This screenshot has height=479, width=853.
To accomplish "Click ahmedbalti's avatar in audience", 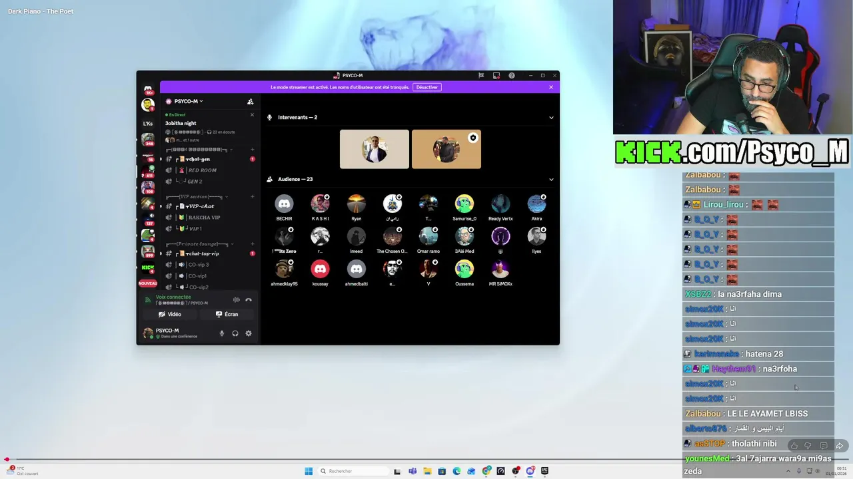I will coord(356,269).
